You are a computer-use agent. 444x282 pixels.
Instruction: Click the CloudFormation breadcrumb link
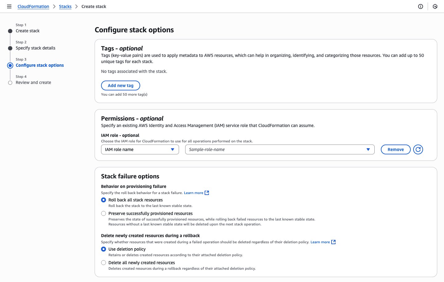tap(33, 6)
